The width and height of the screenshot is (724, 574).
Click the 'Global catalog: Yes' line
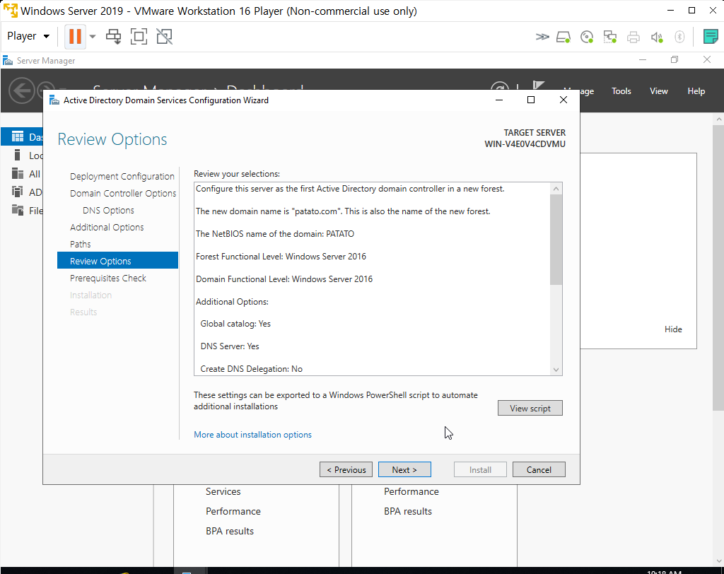[235, 324]
